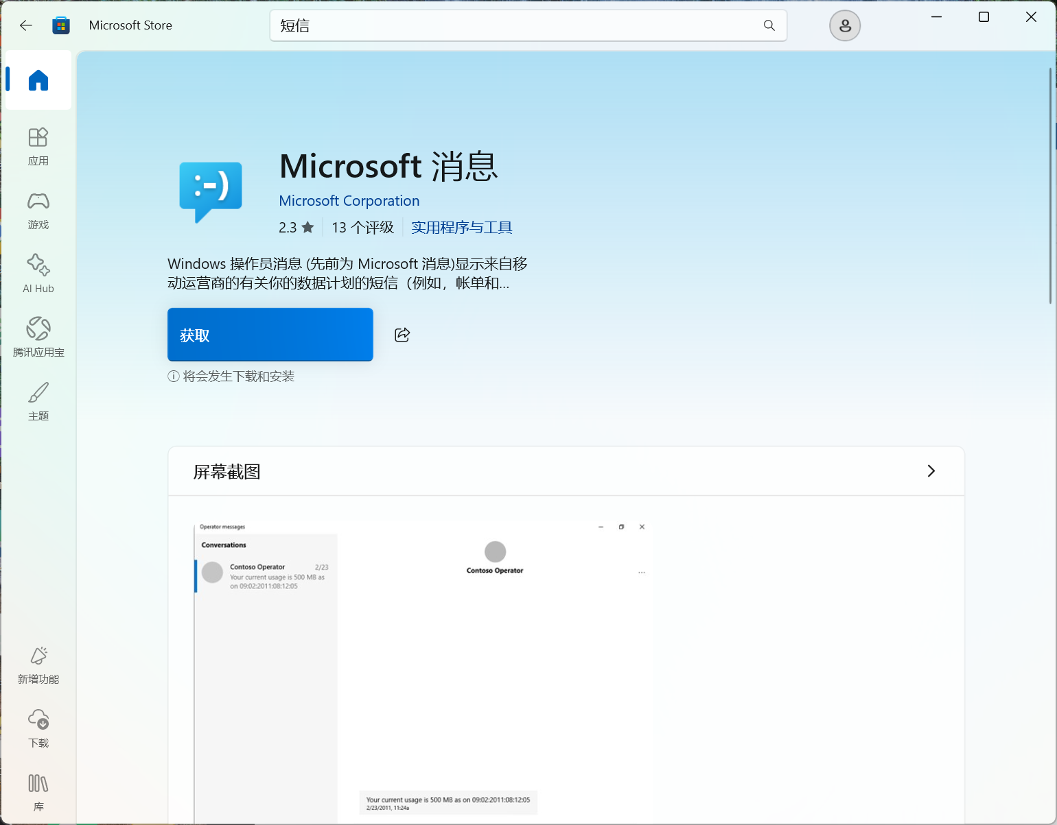Open the 下载 (Downloads) page

[38, 729]
